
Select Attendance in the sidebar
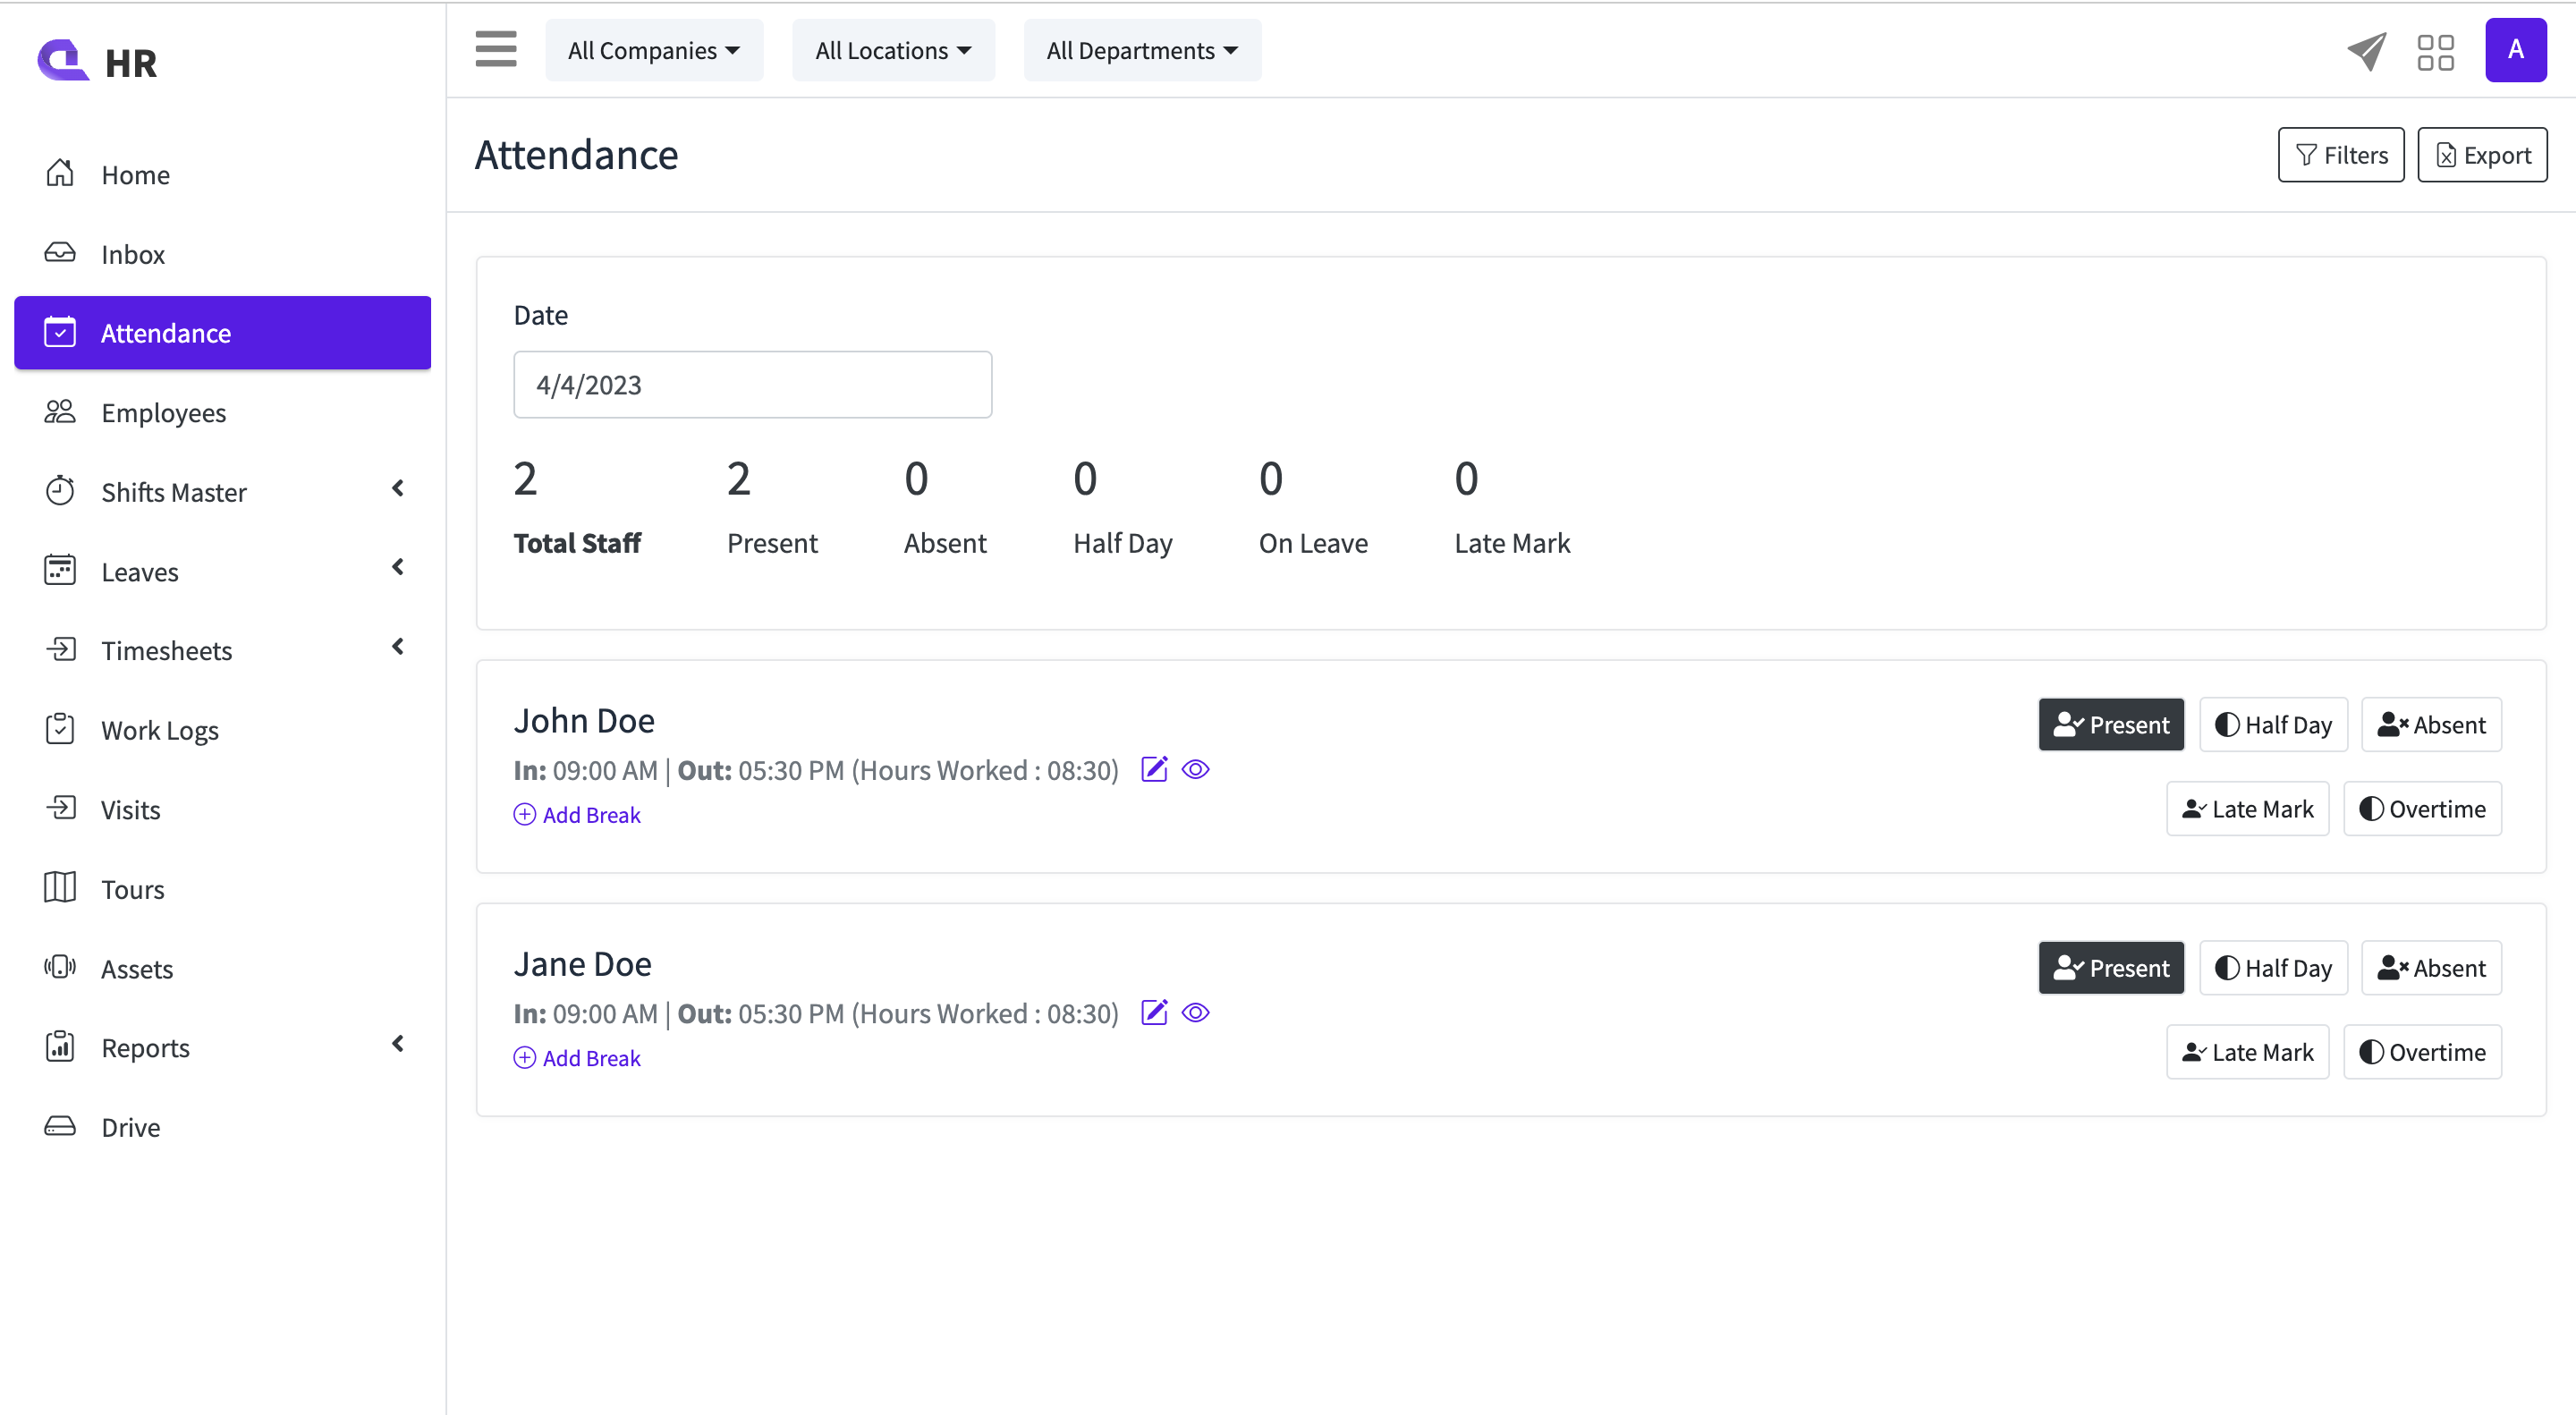coord(166,332)
